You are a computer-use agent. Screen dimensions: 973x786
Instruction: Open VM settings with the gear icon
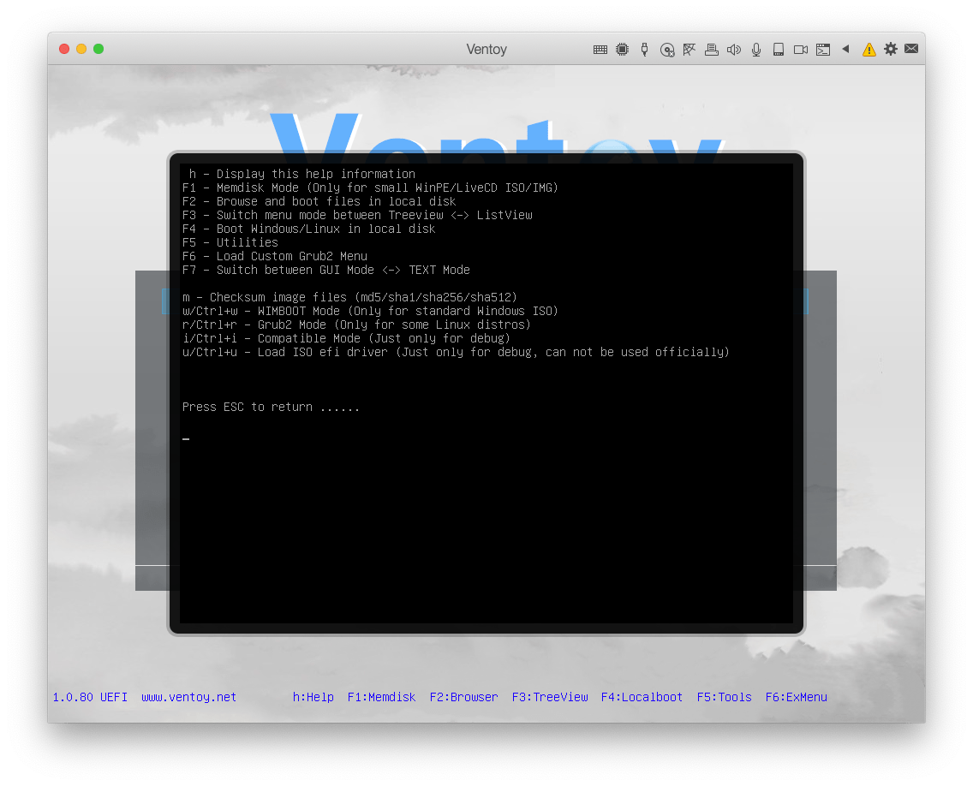point(891,49)
